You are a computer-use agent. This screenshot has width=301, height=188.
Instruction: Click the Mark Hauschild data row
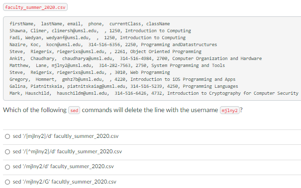[154, 93]
